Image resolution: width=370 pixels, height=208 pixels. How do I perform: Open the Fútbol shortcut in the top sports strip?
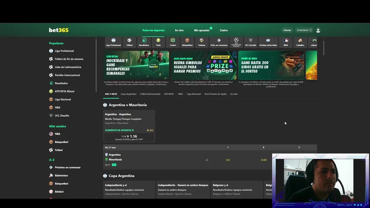(129, 42)
